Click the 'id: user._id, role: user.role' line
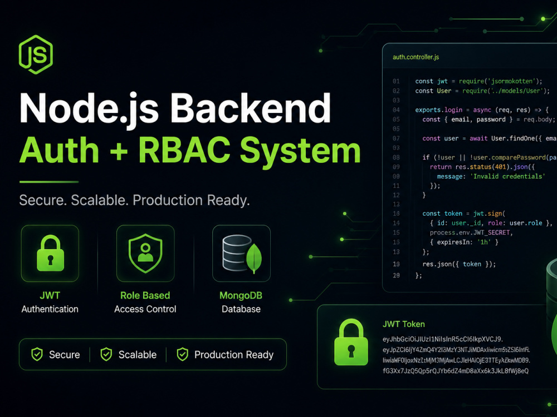The image size is (557, 417). coord(491,223)
